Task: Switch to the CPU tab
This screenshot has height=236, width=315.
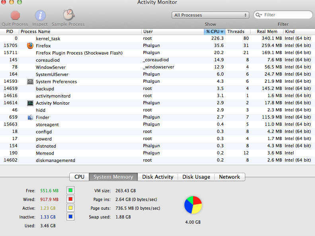Action: tap(79, 177)
